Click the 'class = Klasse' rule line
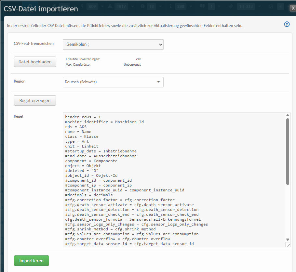This screenshot has width=296, height=272. coord(82,136)
